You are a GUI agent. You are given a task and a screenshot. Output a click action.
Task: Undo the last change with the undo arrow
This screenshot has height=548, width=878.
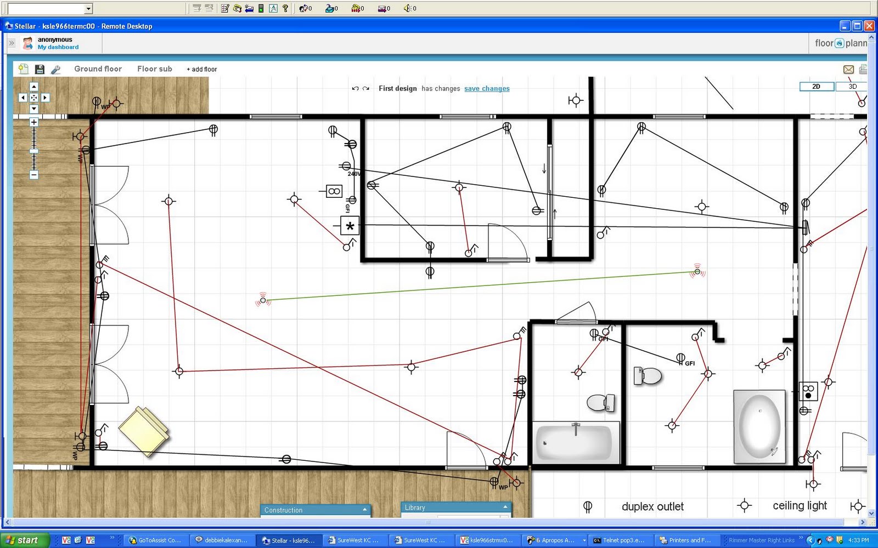[x=354, y=88]
